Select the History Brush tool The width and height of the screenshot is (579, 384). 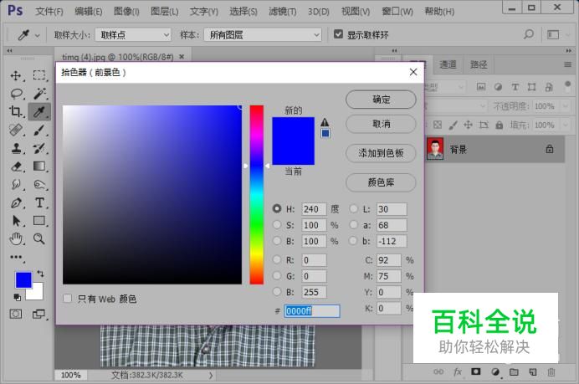(x=39, y=148)
